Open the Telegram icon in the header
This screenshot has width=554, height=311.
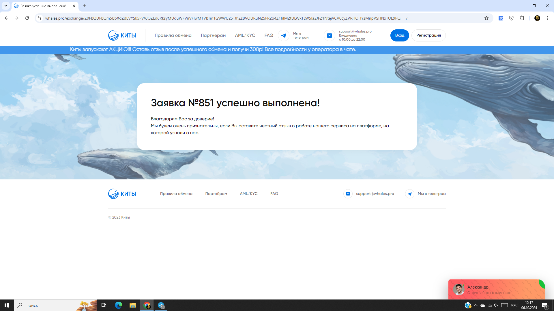pyautogui.click(x=284, y=35)
